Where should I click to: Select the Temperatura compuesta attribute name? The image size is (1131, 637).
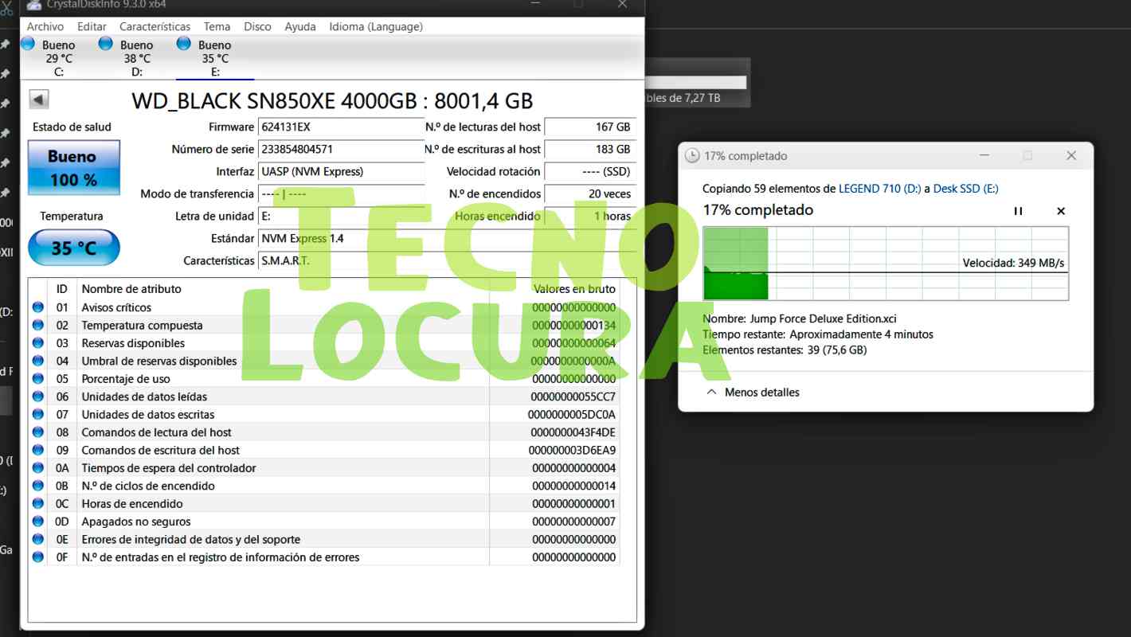pos(142,325)
